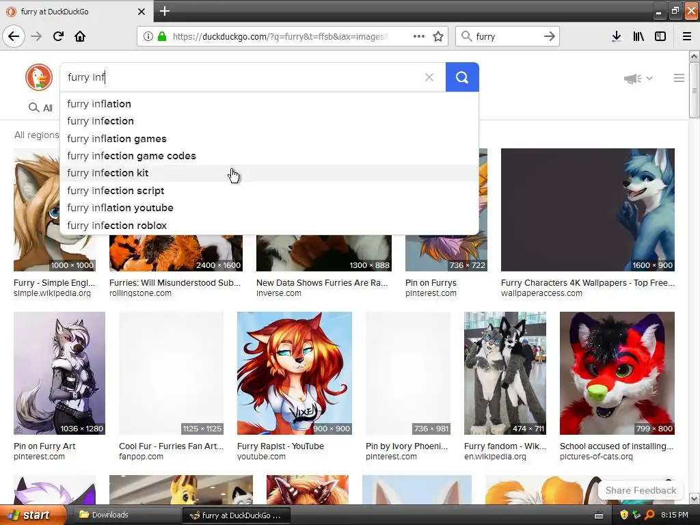Choose suggestion 'furry inflation'
Screen dimensions: 700x525
(269, 104)
